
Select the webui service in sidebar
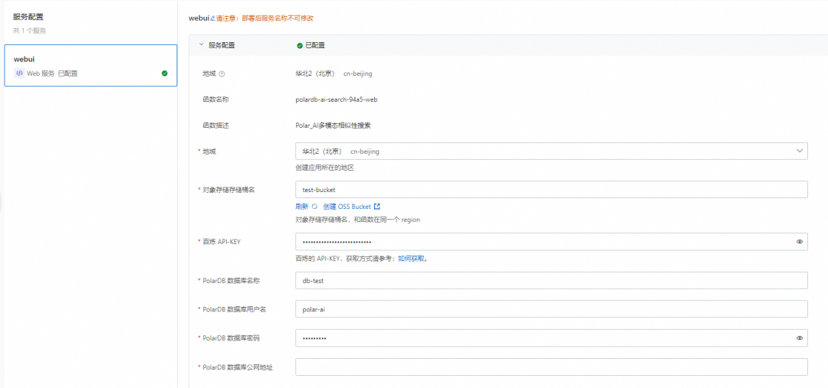[90, 66]
